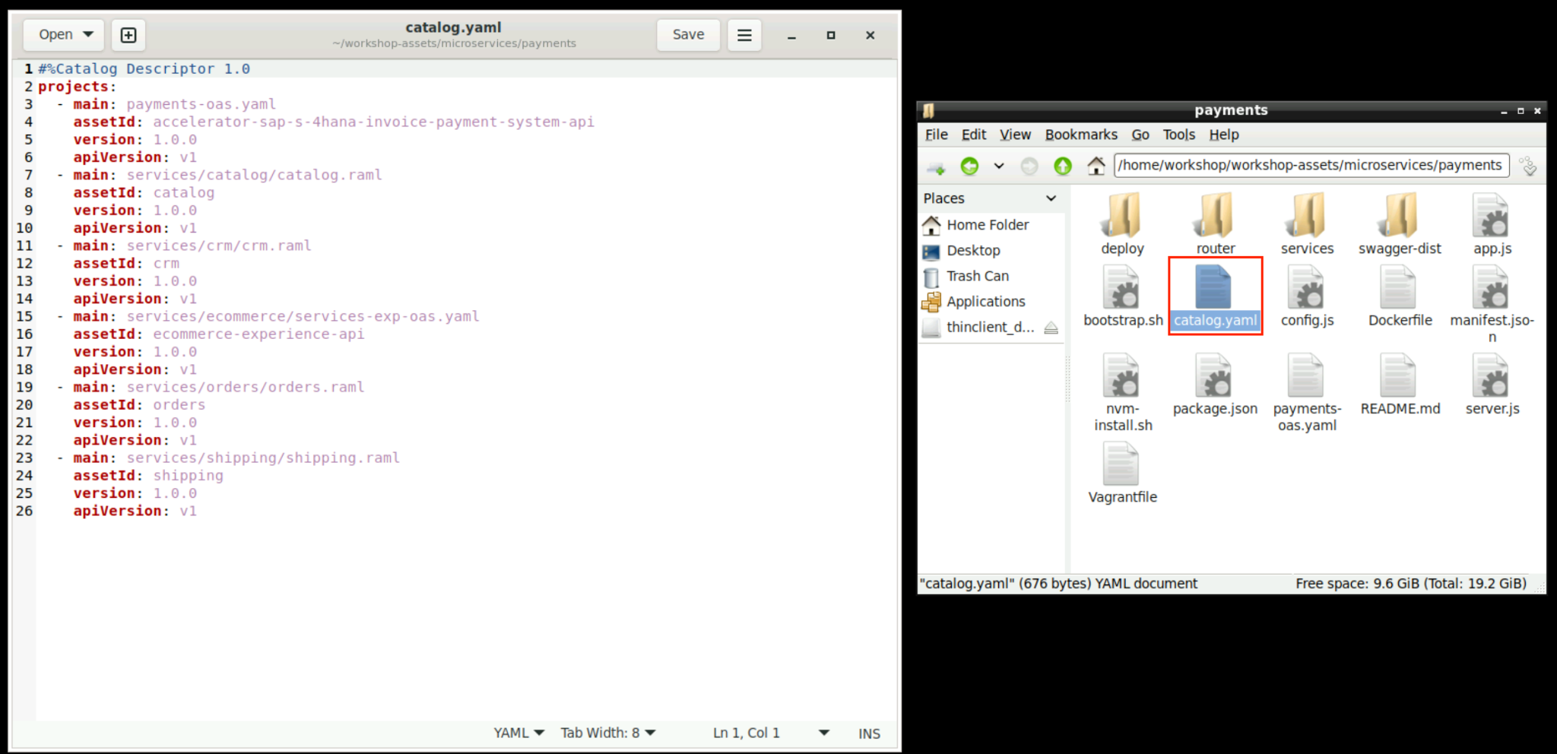Image resolution: width=1557 pixels, height=754 pixels.
Task: Expand the Places side pane dropdown
Action: [1051, 198]
